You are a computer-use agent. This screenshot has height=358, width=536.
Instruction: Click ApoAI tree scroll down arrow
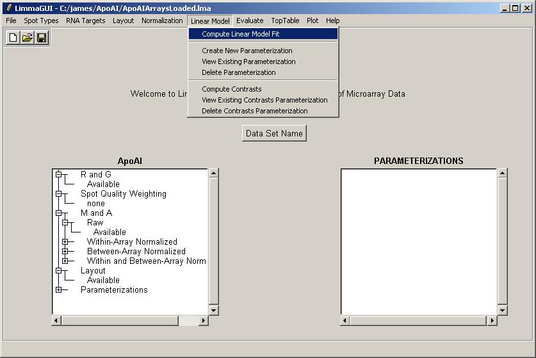point(214,311)
